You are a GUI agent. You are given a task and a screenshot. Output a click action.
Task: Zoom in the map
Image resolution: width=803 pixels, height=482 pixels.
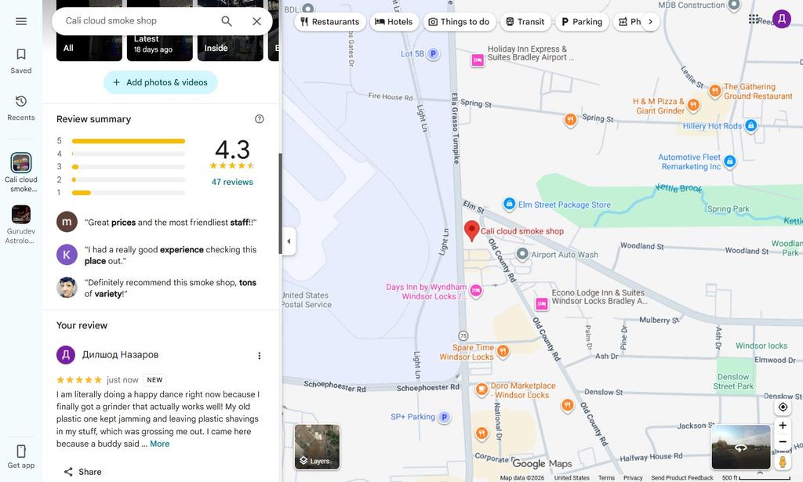click(x=783, y=426)
